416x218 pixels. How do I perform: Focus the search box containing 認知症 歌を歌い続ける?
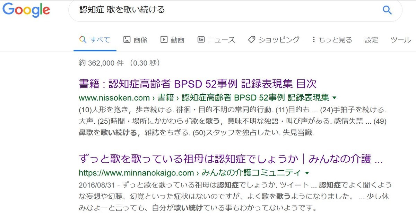tap(235, 10)
